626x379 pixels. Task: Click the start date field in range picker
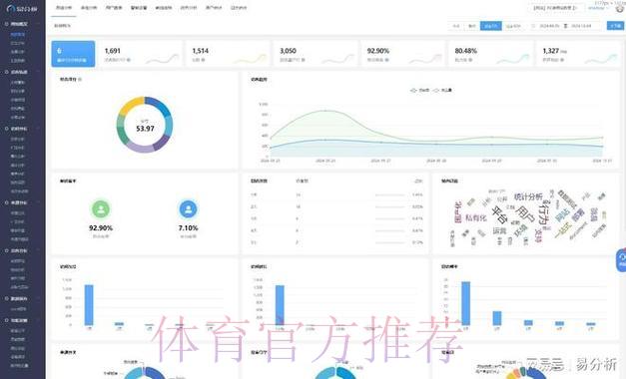tap(549, 26)
